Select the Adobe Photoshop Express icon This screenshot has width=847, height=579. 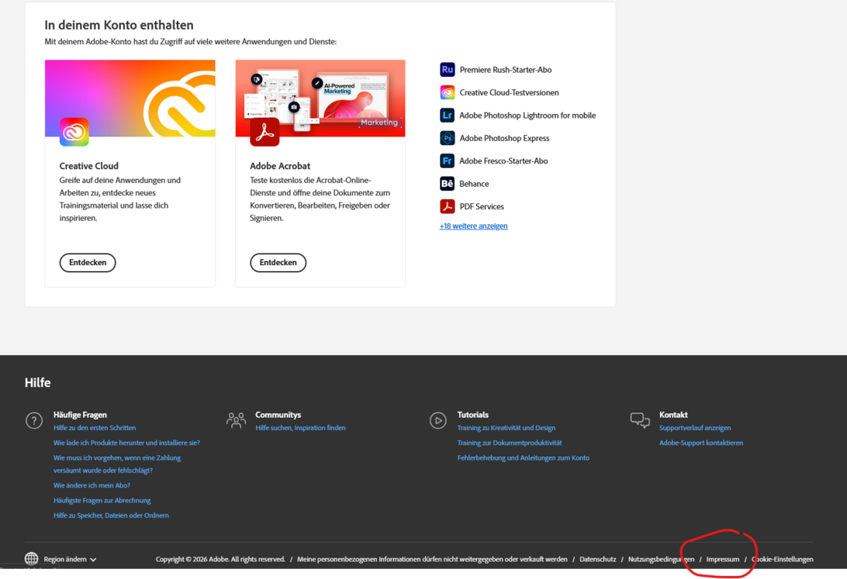pos(448,138)
